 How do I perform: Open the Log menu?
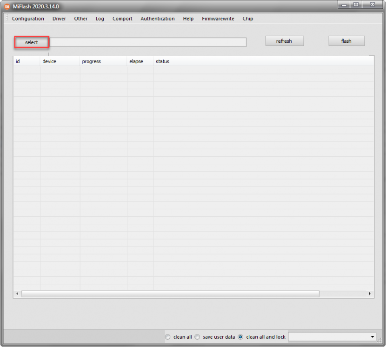tap(100, 19)
